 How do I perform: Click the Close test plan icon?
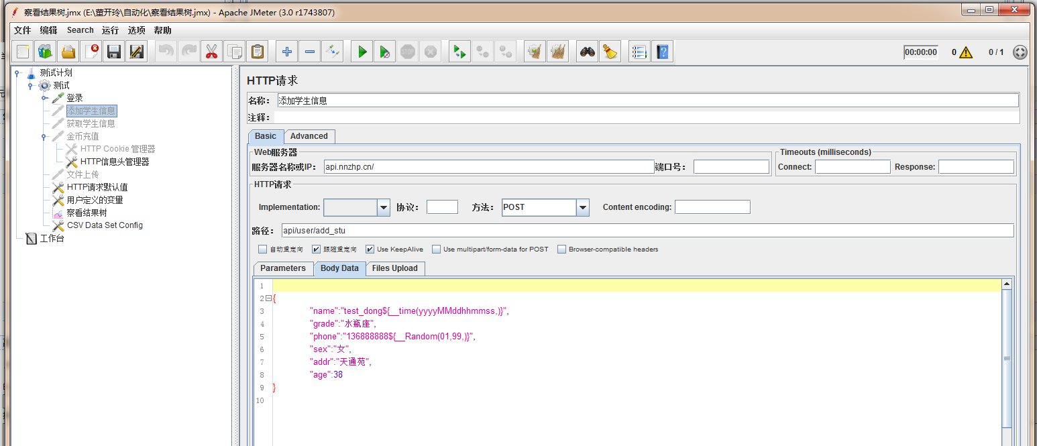(x=91, y=52)
